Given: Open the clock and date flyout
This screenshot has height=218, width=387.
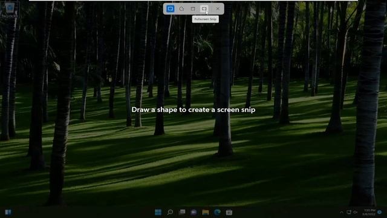Looking at the screenshot, I should tap(369, 212).
